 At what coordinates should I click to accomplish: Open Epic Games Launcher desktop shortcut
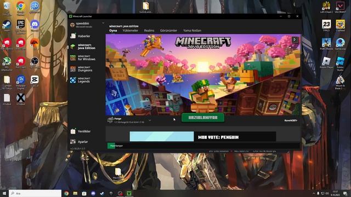click(x=21, y=26)
